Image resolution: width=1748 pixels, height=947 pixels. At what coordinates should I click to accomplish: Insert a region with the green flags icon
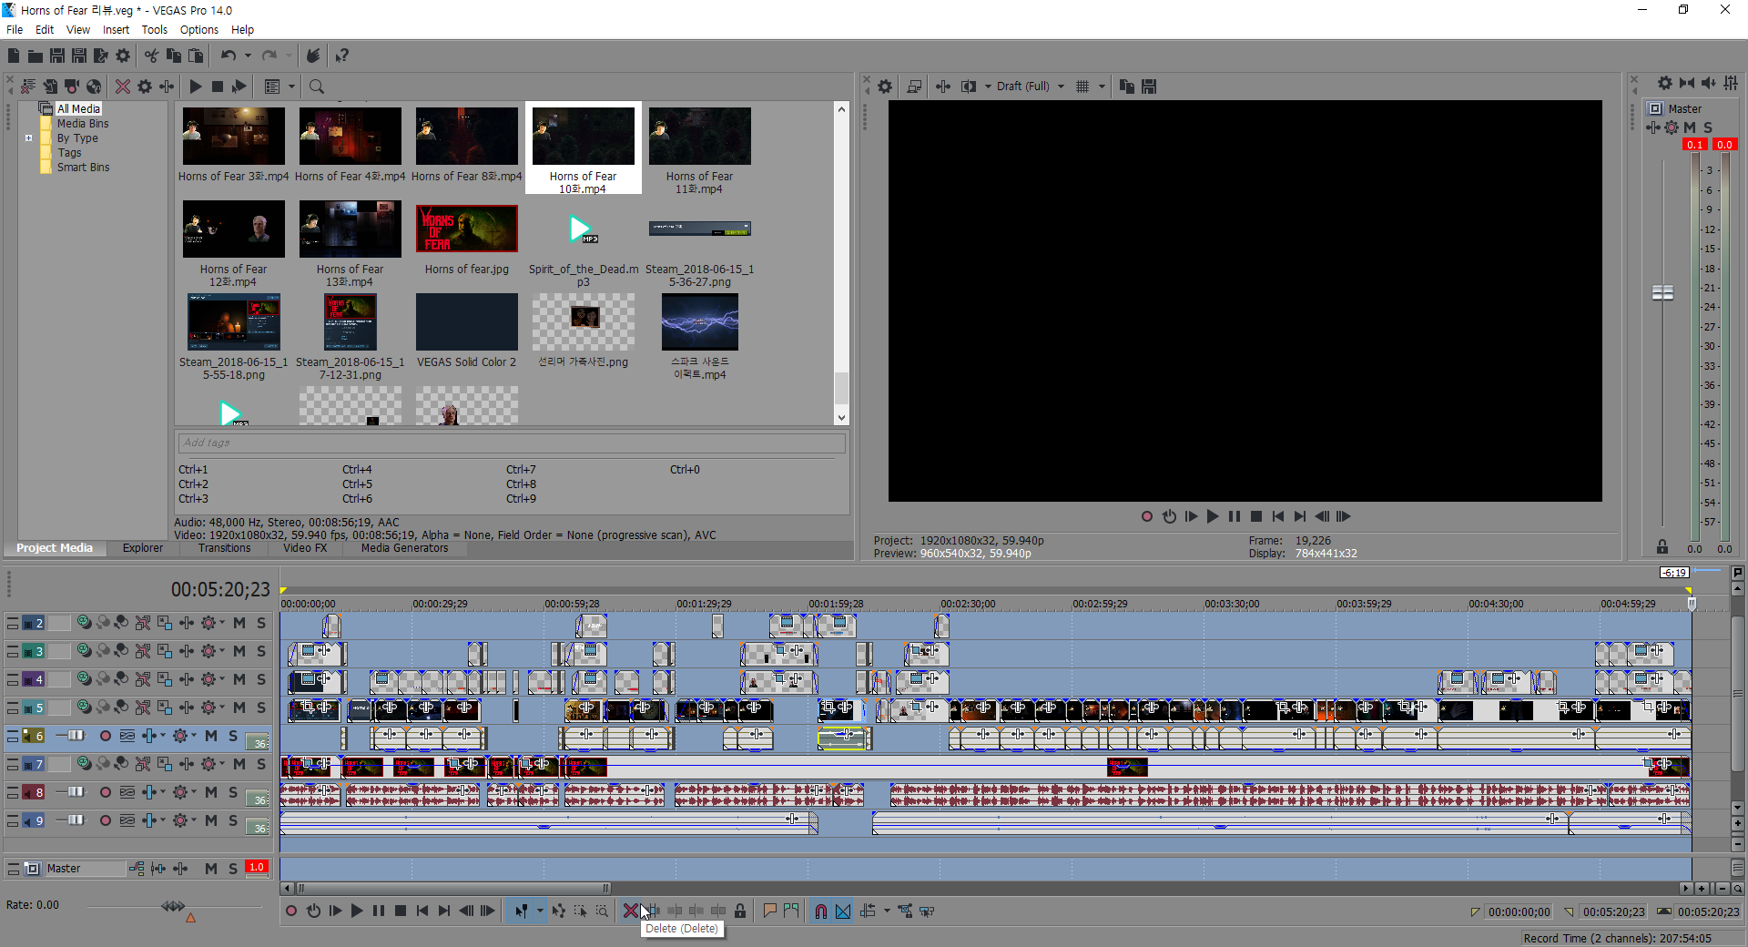click(x=791, y=911)
